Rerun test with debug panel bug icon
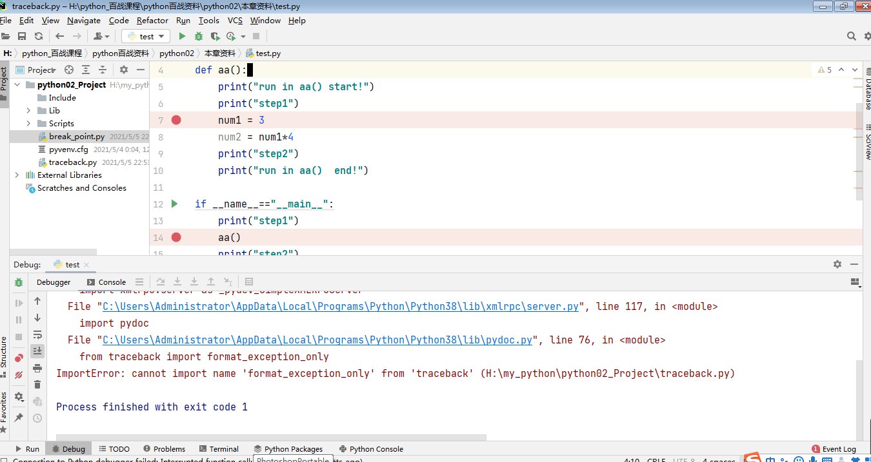The image size is (871, 462). click(x=19, y=282)
